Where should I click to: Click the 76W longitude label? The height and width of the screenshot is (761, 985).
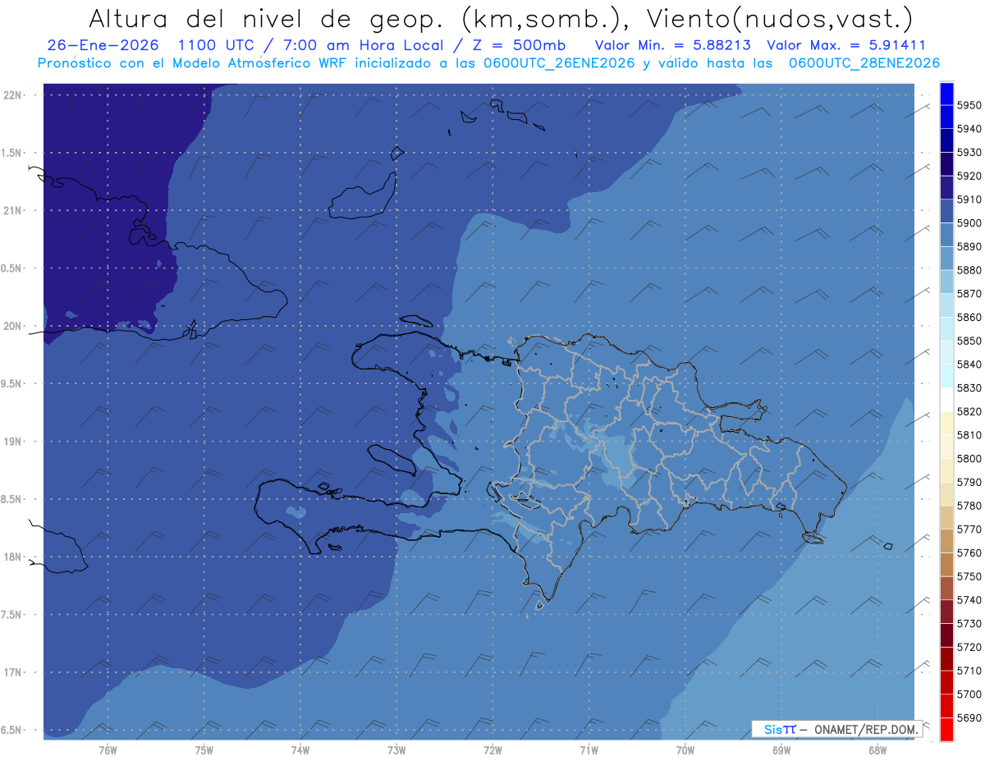click(108, 751)
